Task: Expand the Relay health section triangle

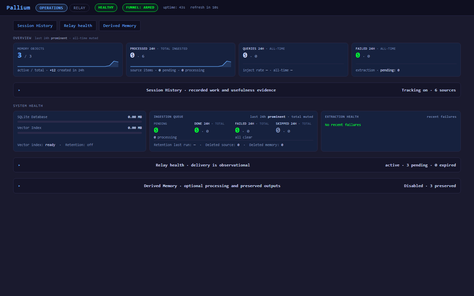Action: [x=19, y=165]
